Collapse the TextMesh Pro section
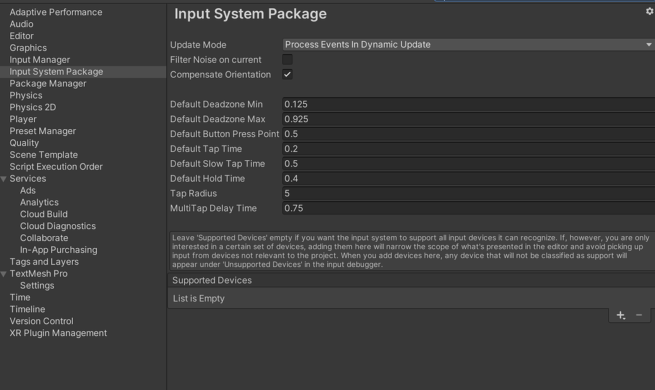The image size is (655, 390). 4,274
